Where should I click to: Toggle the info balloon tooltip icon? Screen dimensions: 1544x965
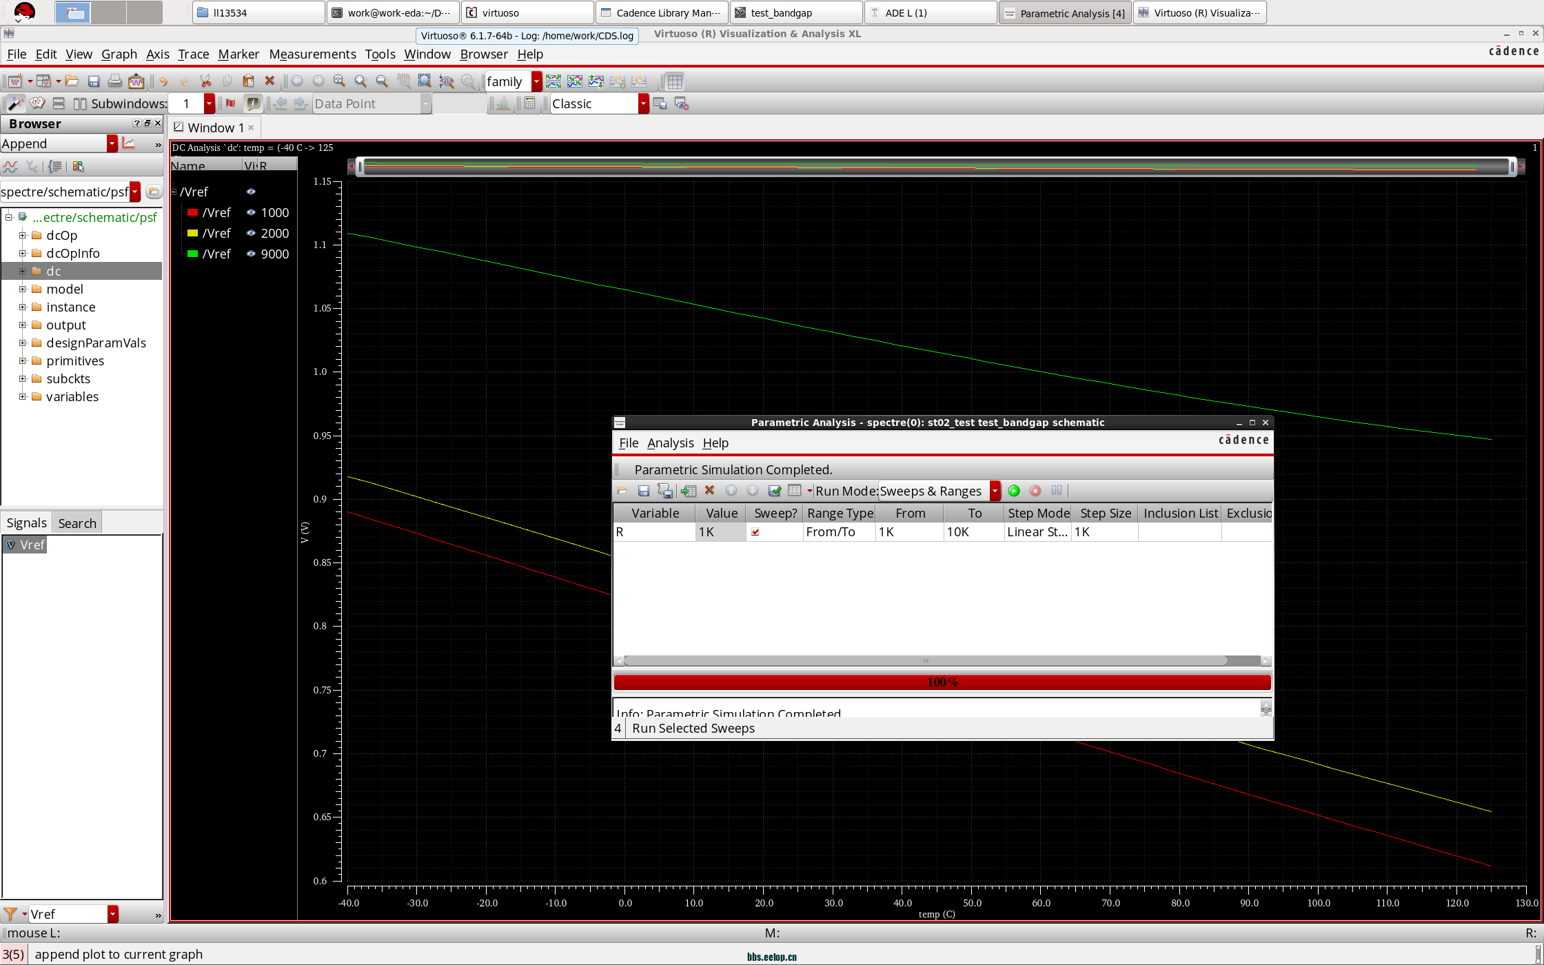click(x=253, y=103)
